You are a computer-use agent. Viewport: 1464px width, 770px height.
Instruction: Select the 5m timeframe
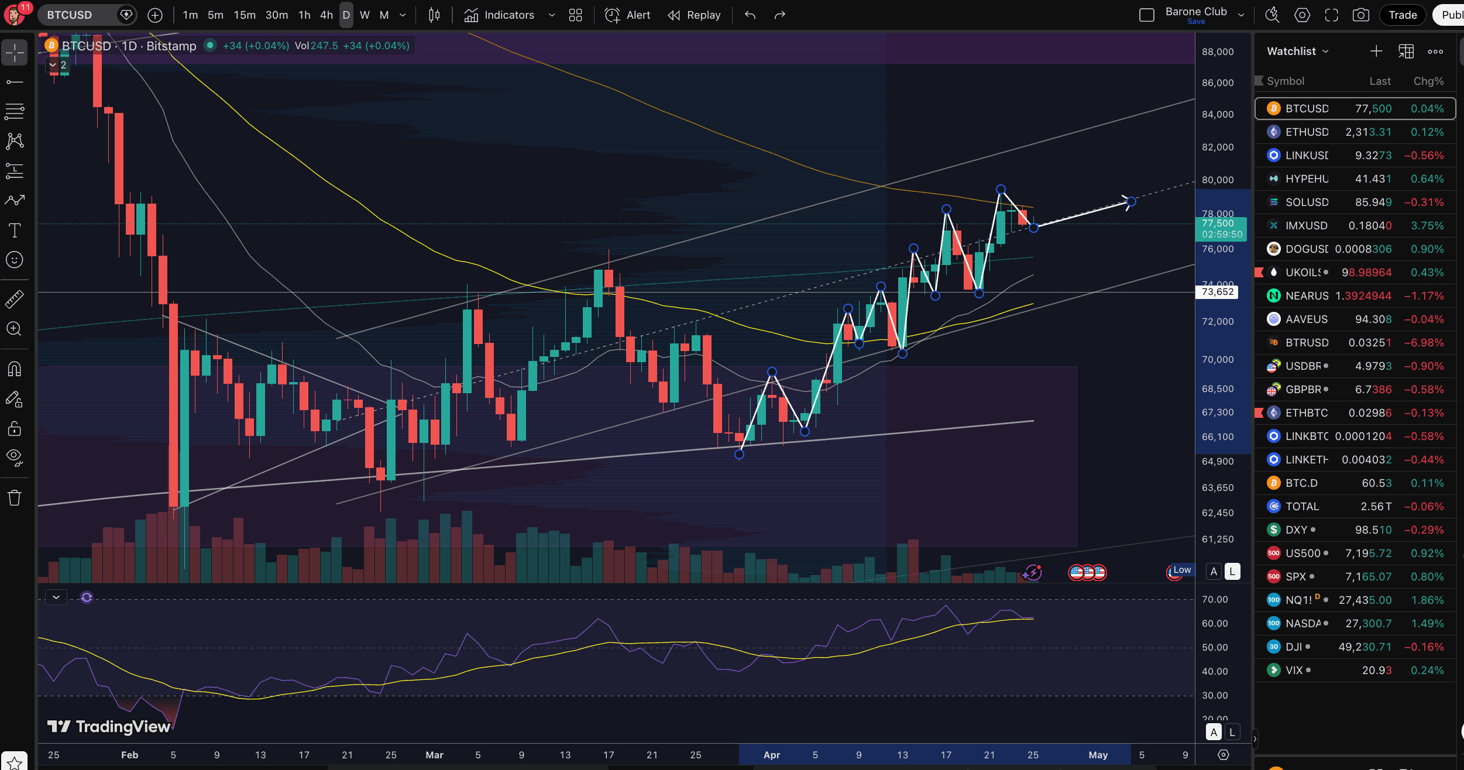point(215,15)
